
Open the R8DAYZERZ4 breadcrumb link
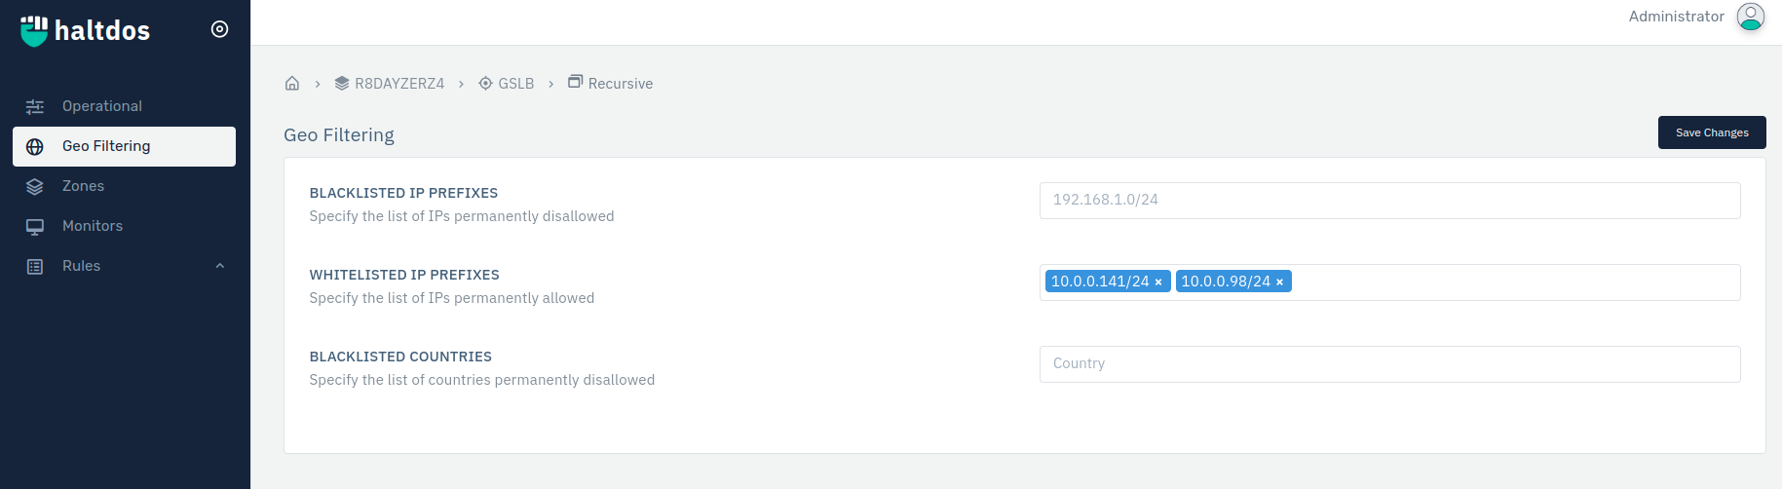coord(390,84)
